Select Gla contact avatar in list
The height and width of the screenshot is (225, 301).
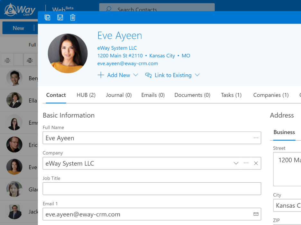[x=14, y=189]
